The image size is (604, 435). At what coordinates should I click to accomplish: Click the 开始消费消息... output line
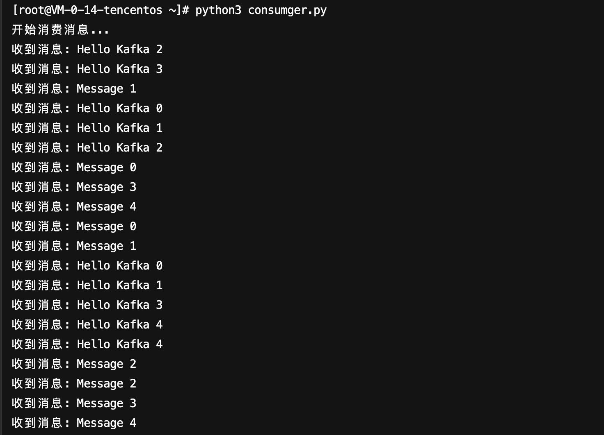(x=60, y=30)
